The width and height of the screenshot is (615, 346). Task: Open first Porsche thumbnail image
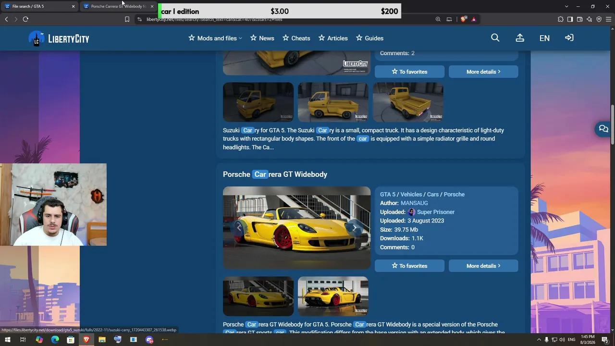[258, 296]
